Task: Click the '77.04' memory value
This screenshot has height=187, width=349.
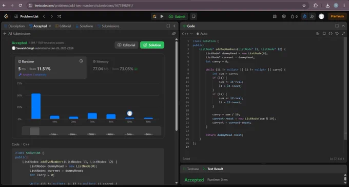Action: coord(98,69)
